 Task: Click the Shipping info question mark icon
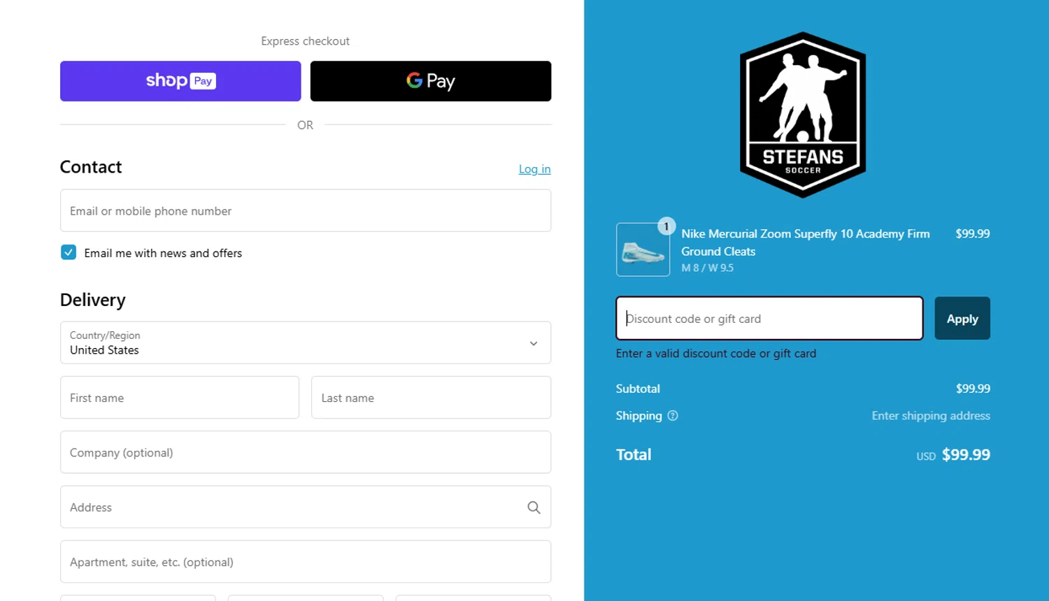tap(673, 416)
